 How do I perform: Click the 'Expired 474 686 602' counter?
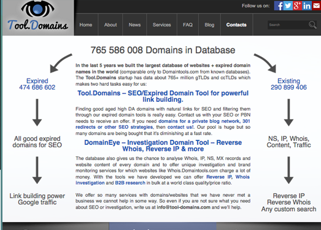(37, 84)
